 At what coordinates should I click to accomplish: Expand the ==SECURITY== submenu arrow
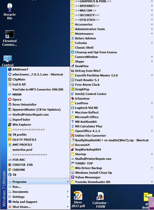(x=152, y=15)
